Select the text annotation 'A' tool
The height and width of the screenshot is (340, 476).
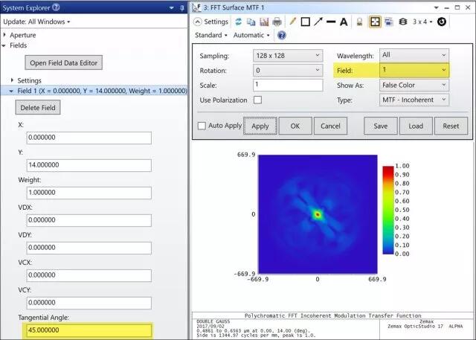pos(343,22)
